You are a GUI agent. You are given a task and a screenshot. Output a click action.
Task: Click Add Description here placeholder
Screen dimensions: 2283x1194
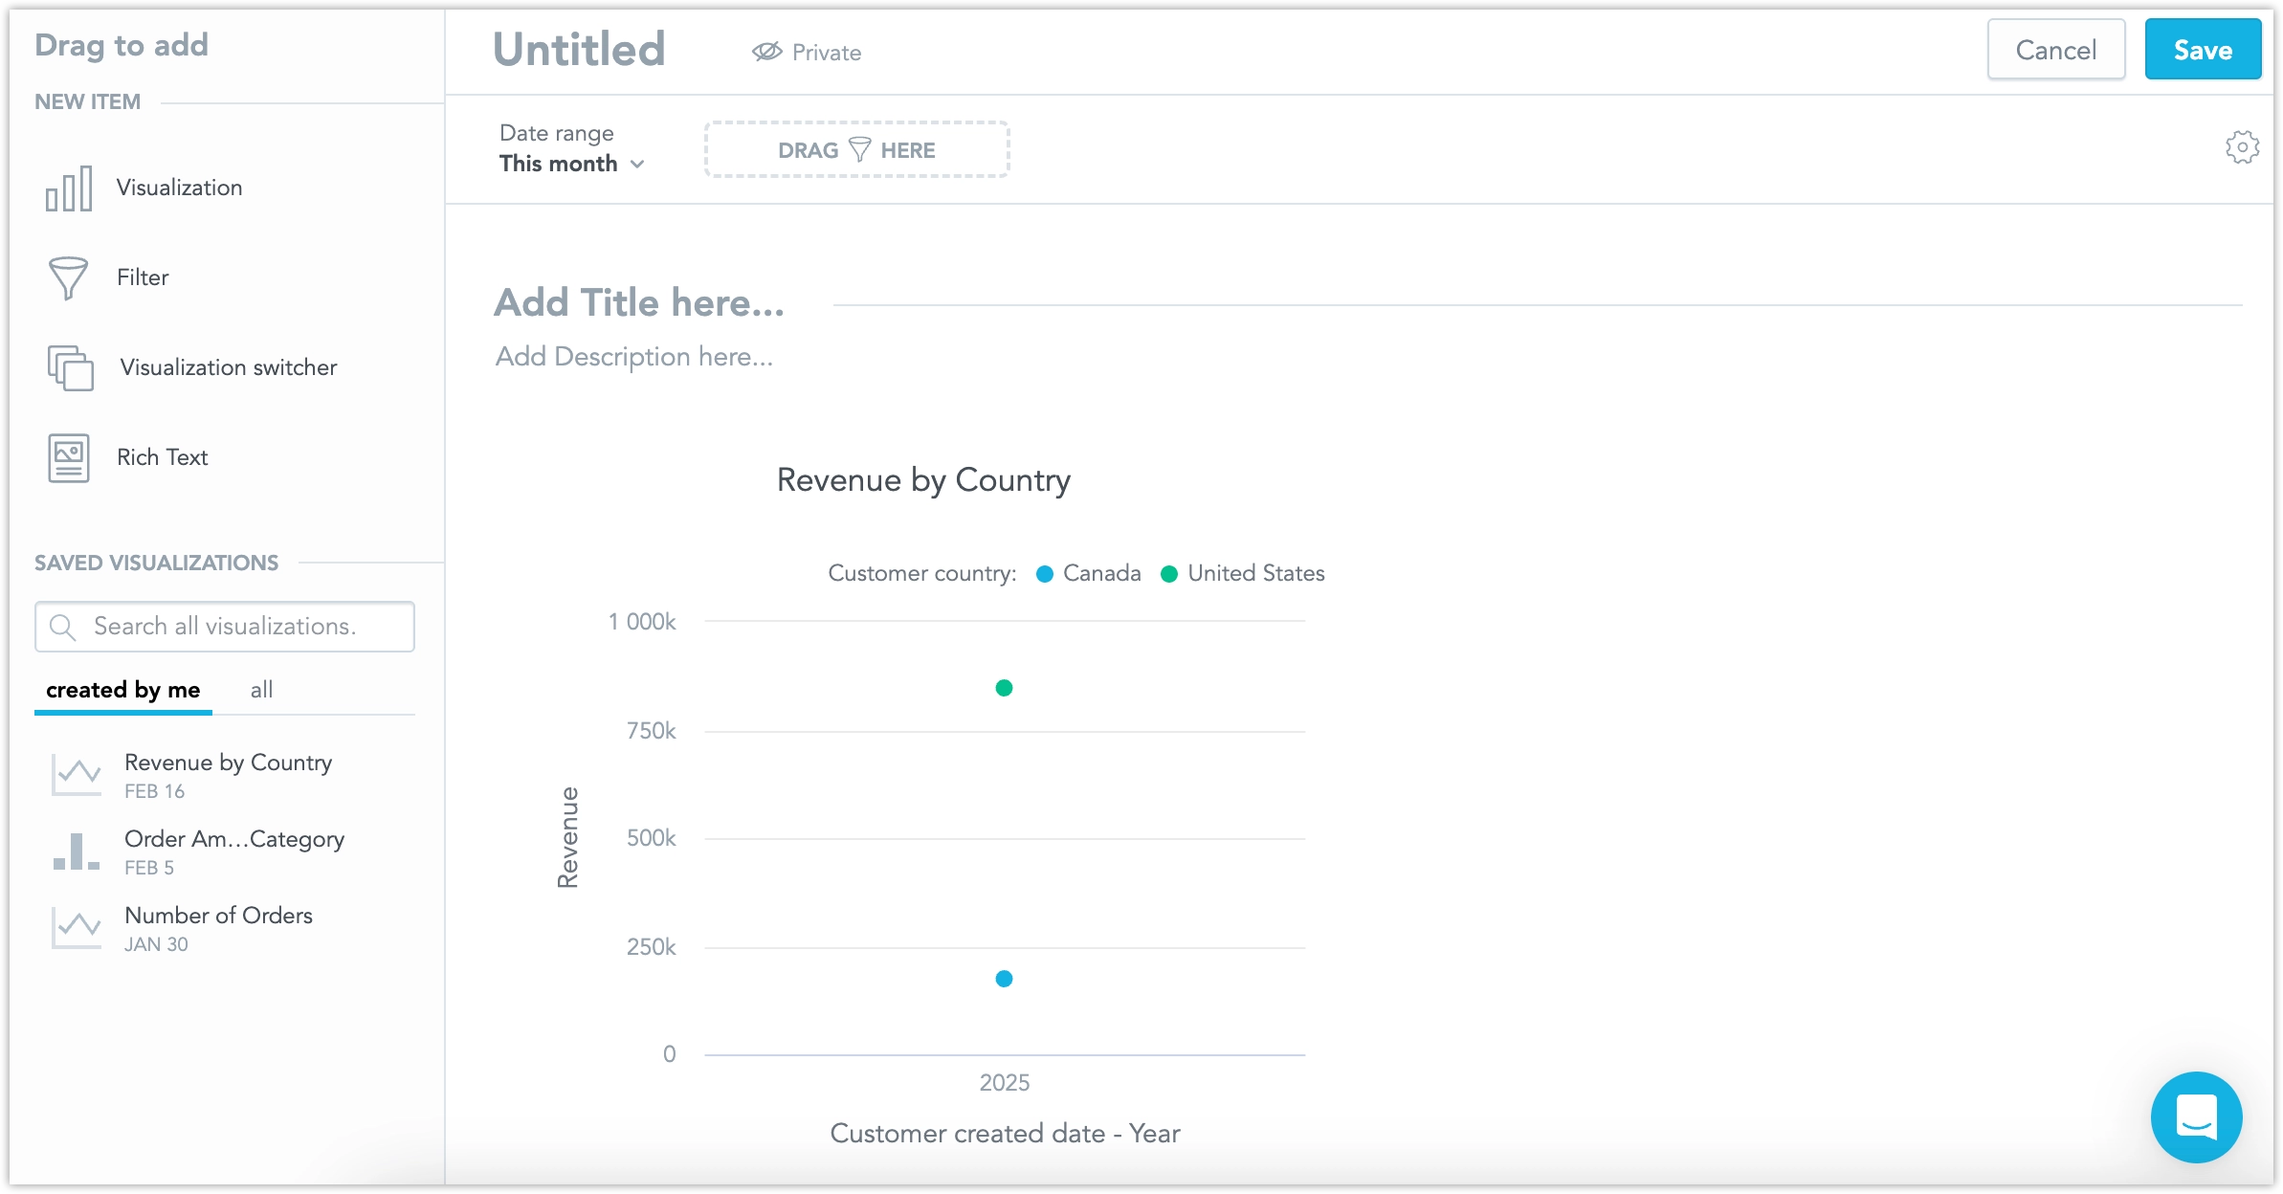(x=634, y=356)
